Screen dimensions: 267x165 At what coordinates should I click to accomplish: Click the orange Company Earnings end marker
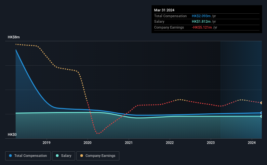pyautogui.click(x=261, y=103)
